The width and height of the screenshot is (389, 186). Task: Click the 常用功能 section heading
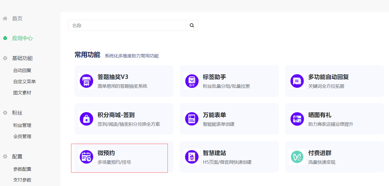(x=87, y=55)
